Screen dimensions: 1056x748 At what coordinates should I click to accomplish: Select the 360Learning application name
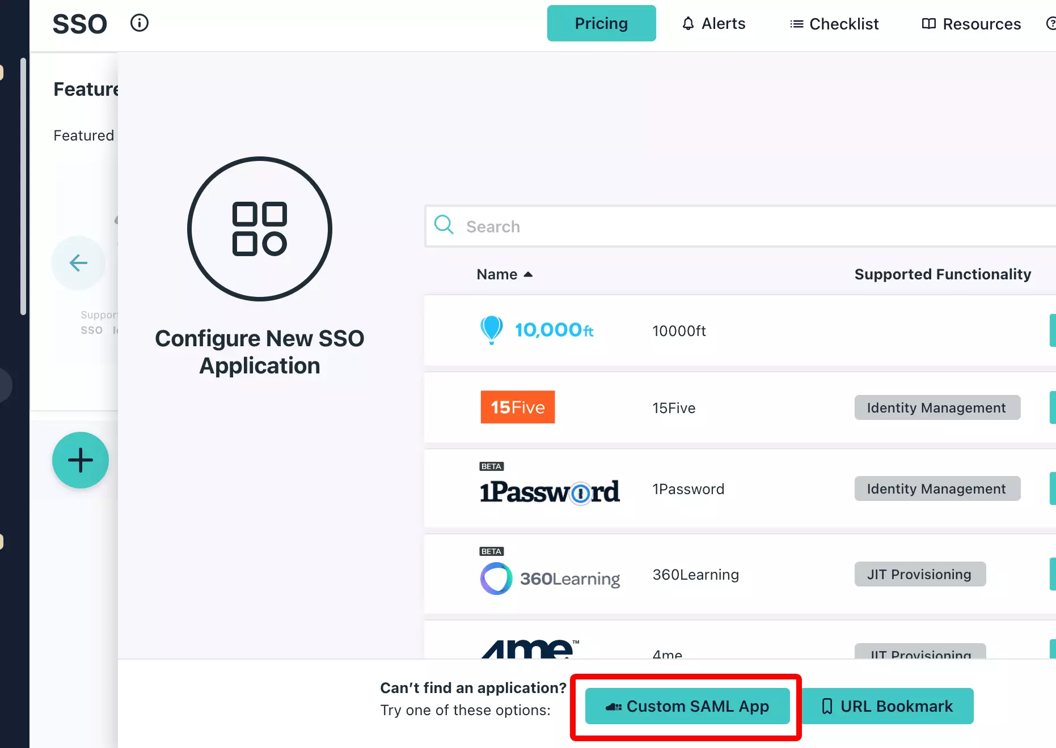695,575
